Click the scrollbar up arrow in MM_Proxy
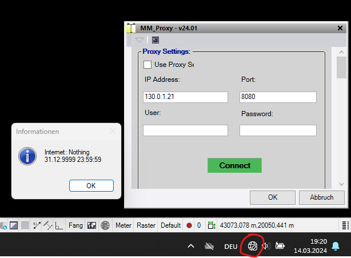The height and width of the screenshot is (258, 351). pos(341,52)
